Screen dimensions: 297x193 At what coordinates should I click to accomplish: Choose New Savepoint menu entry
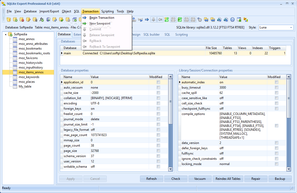106,23
